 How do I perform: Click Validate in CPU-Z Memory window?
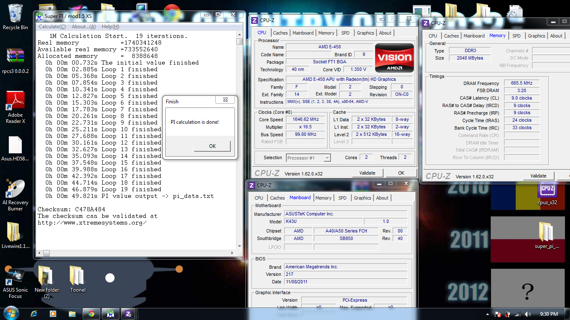coord(538,176)
